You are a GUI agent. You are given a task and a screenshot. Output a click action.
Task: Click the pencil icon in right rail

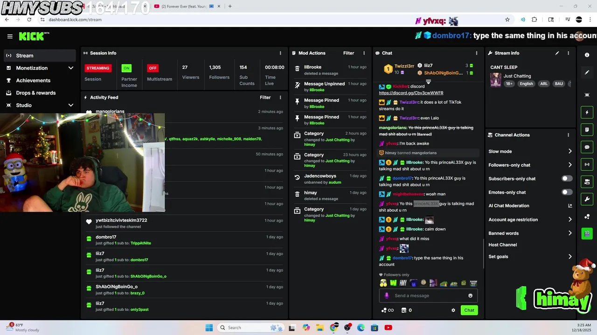587,72
